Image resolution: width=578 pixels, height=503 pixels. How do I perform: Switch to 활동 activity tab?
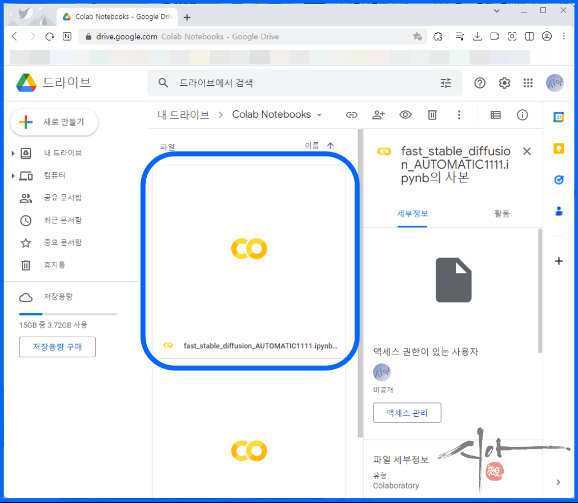pos(501,214)
